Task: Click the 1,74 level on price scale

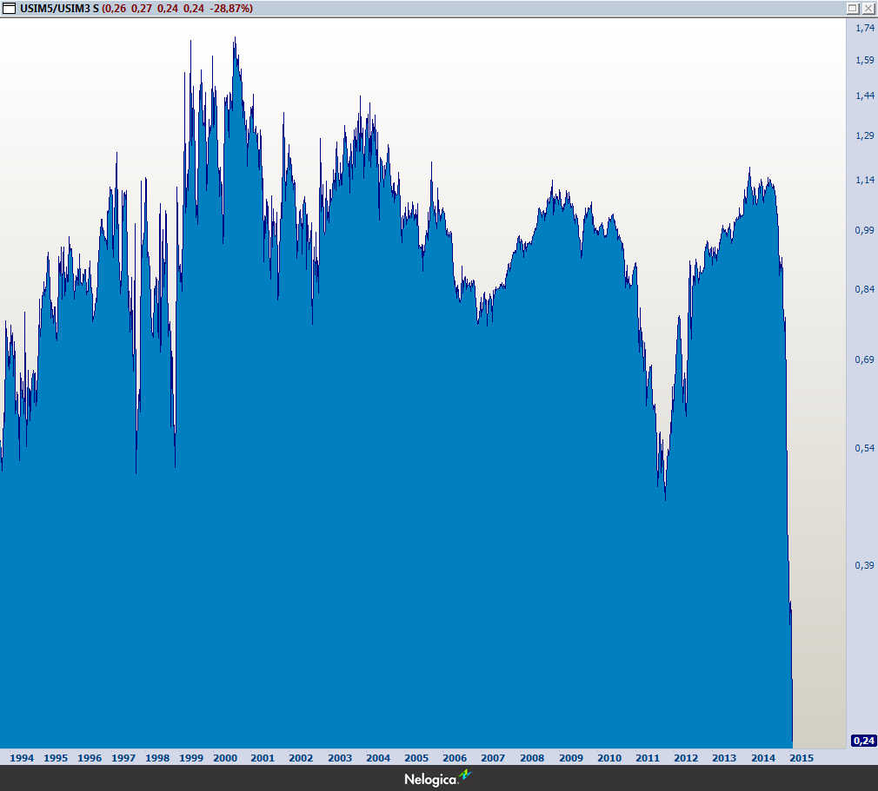Action: [864, 29]
